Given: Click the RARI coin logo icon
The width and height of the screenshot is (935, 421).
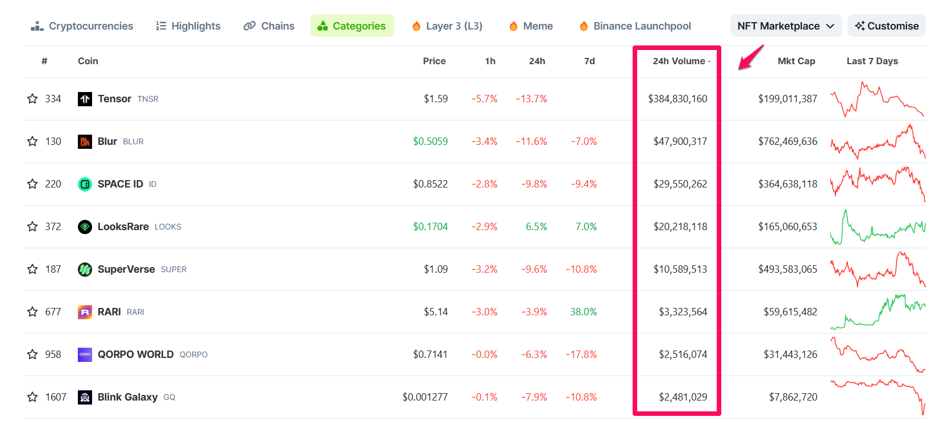Looking at the screenshot, I should click(x=85, y=312).
